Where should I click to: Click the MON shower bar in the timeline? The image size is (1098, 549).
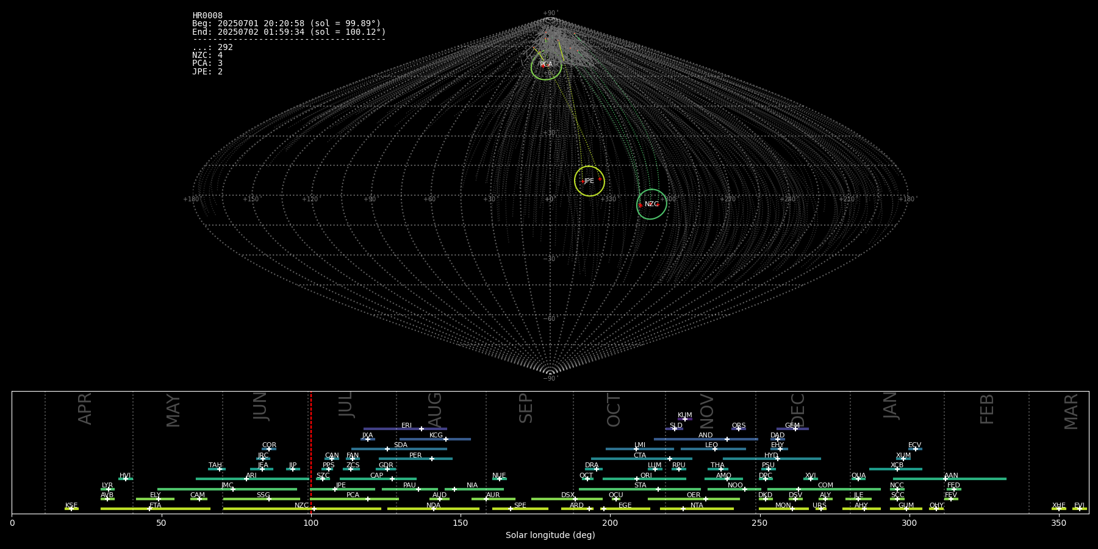pos(784,509)
